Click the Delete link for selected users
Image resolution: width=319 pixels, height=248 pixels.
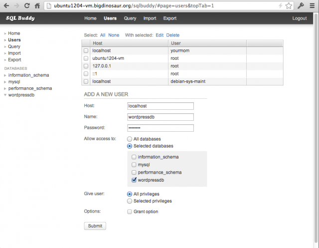[x=173, y=35]
